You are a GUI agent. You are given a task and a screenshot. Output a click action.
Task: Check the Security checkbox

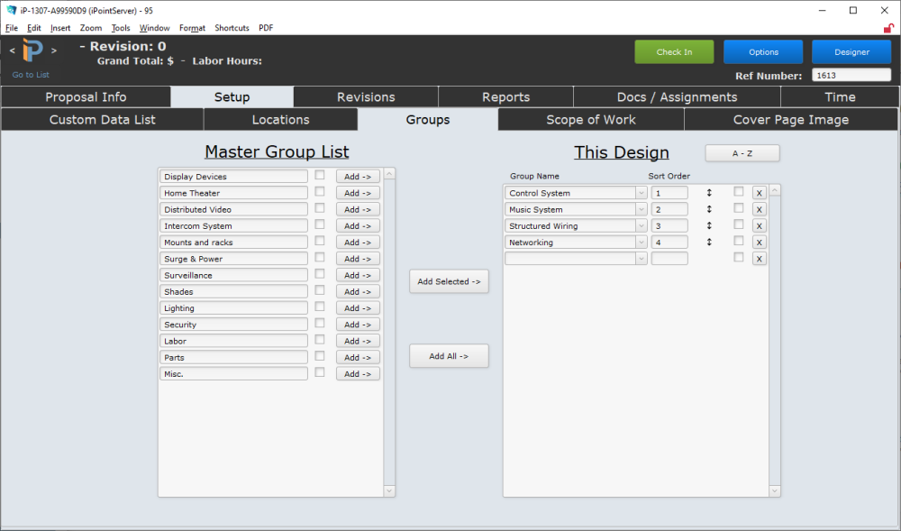pos(320,323)
